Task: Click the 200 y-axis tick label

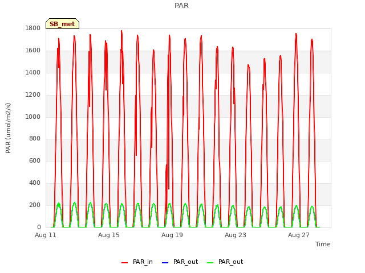Action: point(35,205)
